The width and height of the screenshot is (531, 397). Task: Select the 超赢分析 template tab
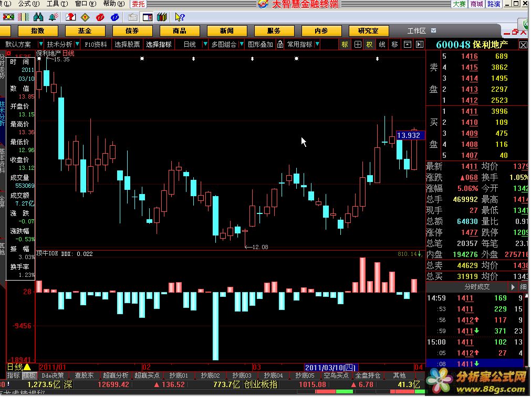(116, 375)
